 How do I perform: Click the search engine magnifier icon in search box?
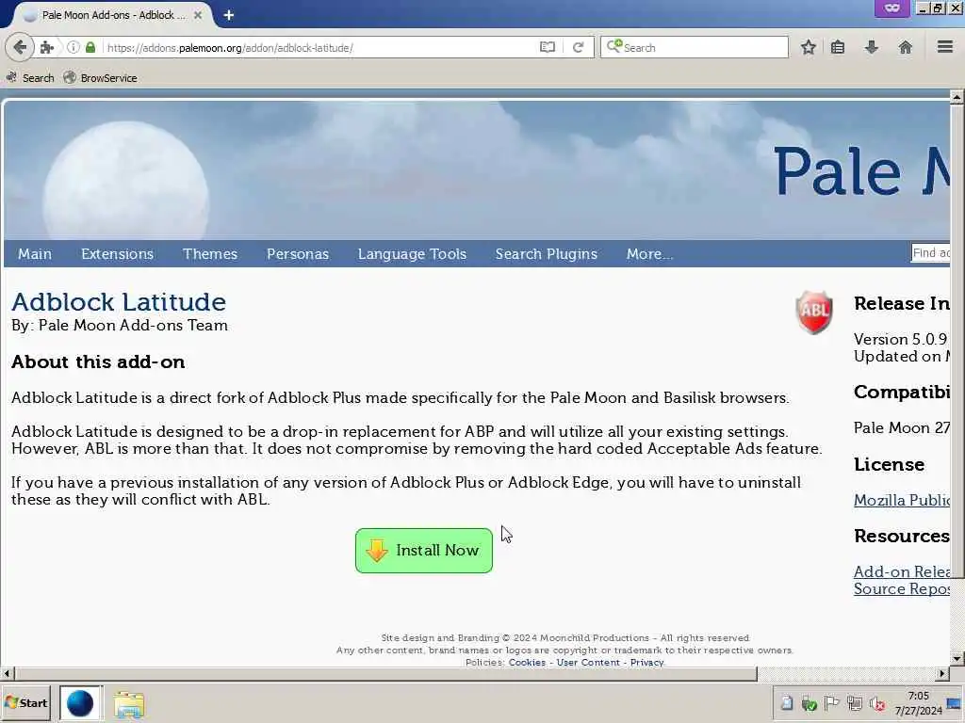point(614,47)
